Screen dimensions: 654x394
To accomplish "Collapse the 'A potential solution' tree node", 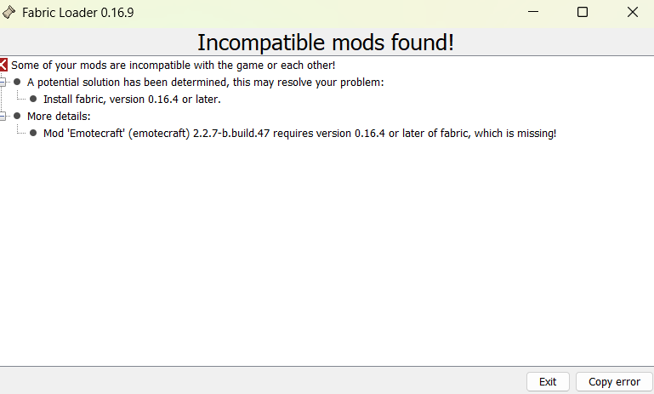I will (x=3, y=83).
